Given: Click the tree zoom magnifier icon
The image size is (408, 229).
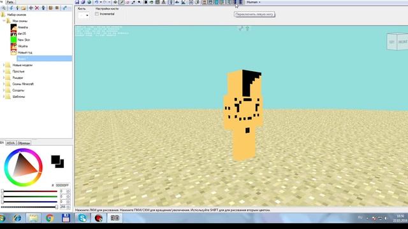Looking at the screenshot, I should [x=3, y=8].
